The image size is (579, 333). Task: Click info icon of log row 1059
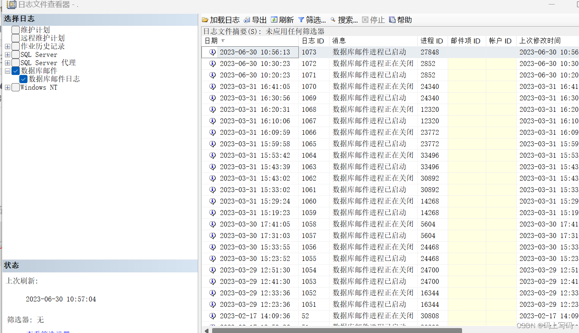213,213
